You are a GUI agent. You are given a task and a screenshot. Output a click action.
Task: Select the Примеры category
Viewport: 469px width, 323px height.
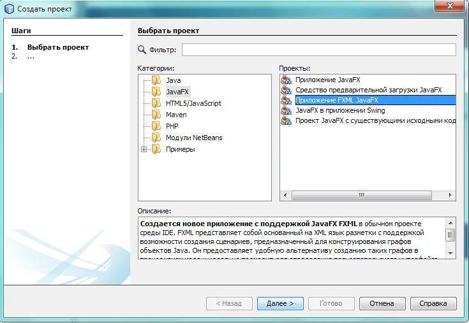[x=181, y=149]
